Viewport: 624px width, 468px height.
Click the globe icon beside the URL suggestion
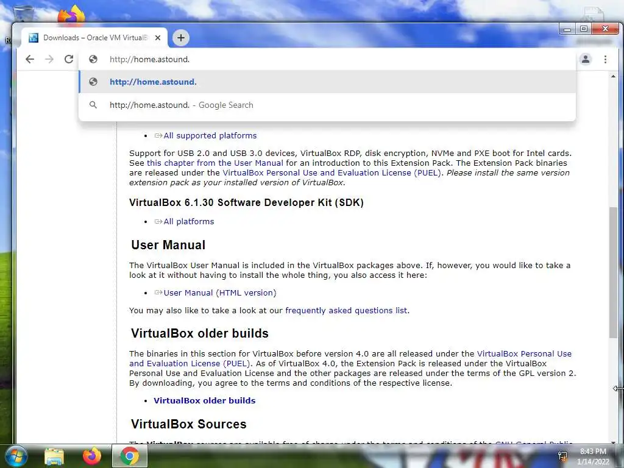coord(93,82)
